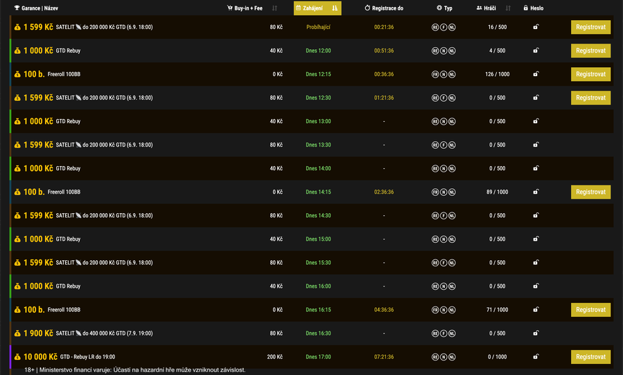Click the '126 / 1000' players count
Image resolution: width=623 pixels, height=375 pixels.
[497, 74]
